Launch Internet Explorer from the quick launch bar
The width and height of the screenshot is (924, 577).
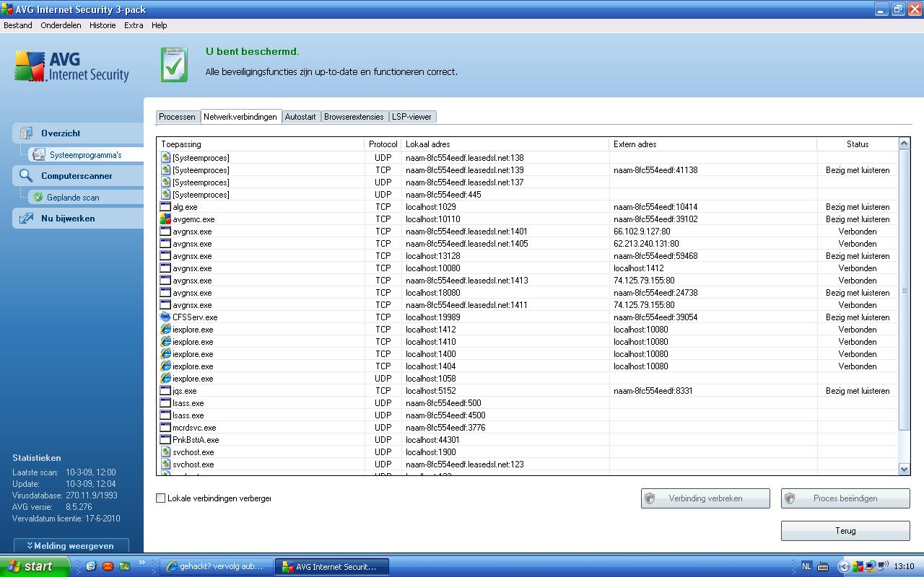92,566
